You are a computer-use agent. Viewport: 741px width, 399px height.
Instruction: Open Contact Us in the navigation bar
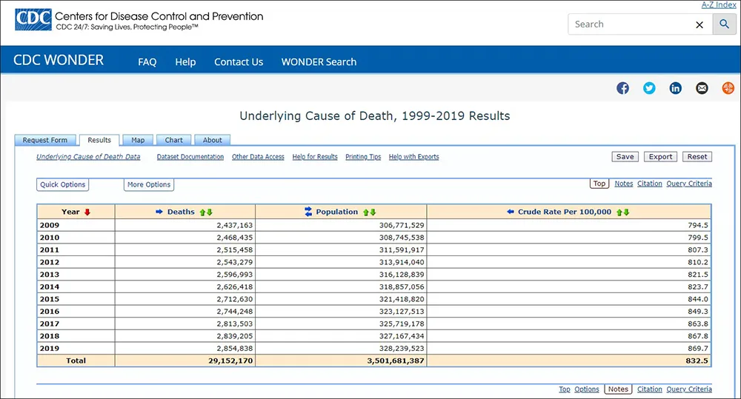click(x=239, y=62)
